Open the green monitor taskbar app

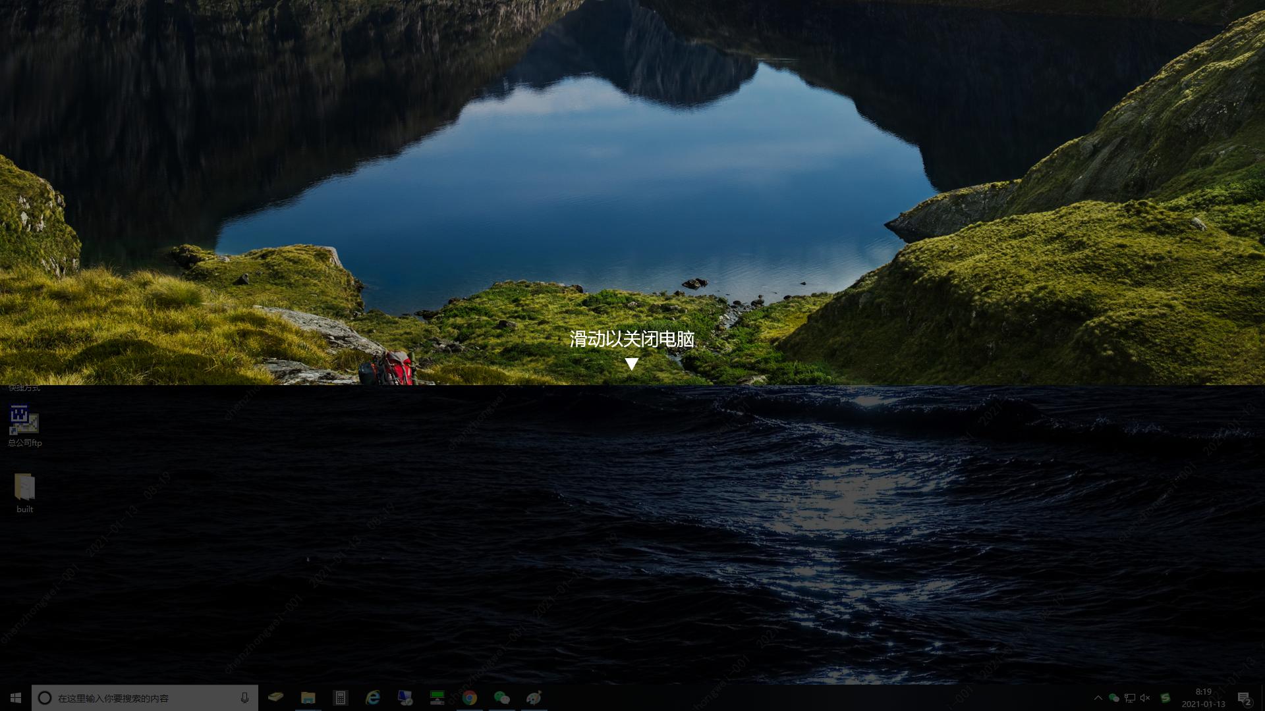pyautogui.click(x=437, y=698)
